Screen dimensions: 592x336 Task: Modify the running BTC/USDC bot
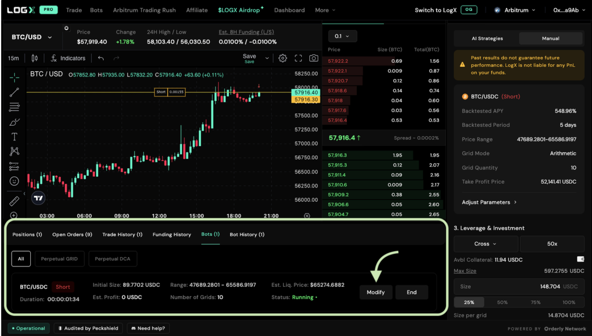pos(376,292)
